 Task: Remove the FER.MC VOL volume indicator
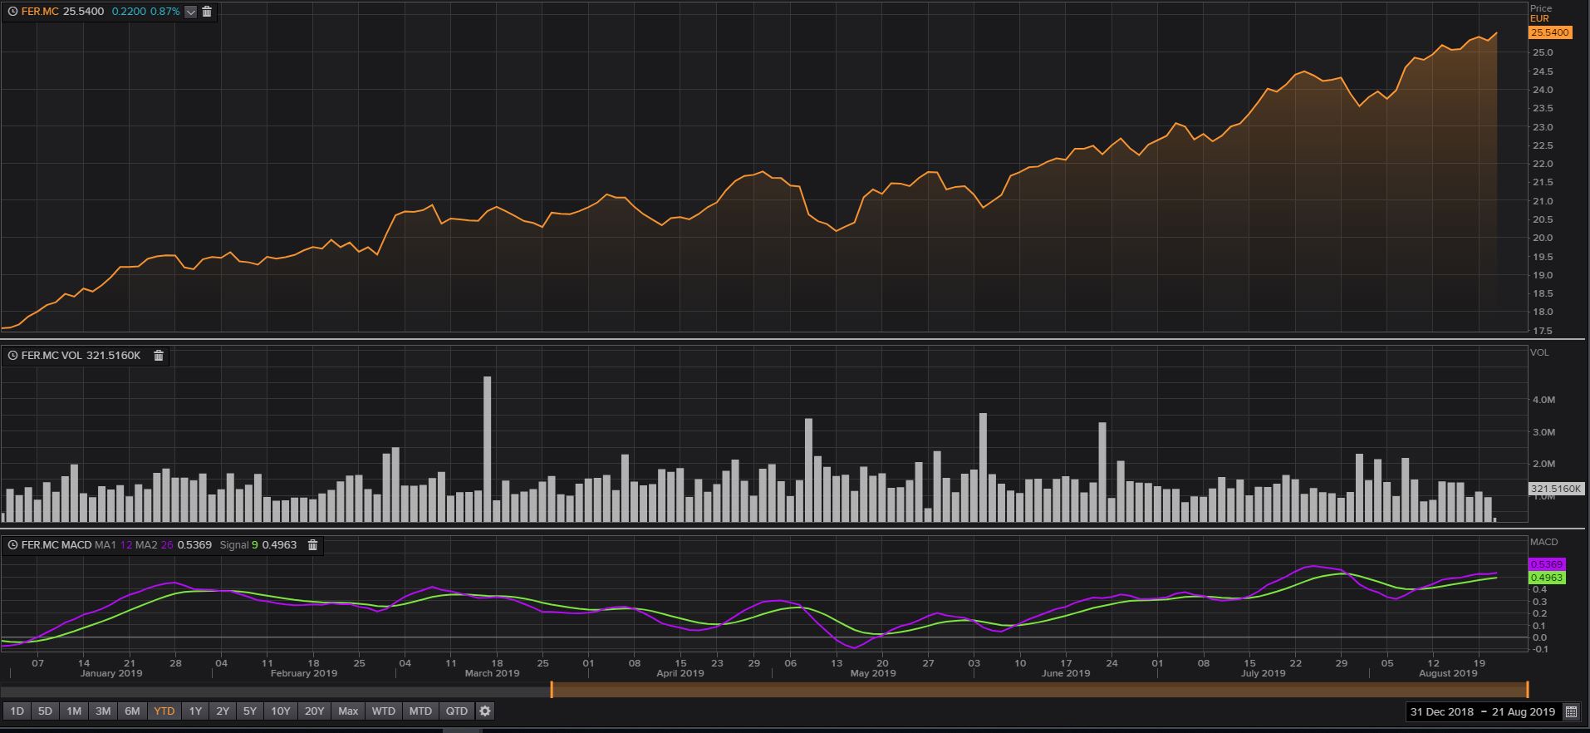click(x=159, y=356)
